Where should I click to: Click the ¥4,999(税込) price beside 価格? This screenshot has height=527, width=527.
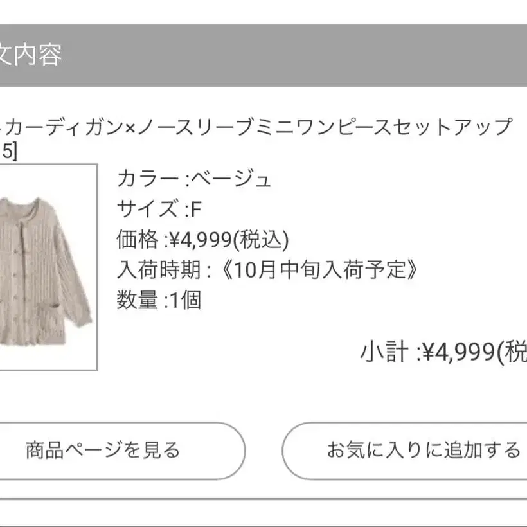pyautogui.click(x=229, y=240)
